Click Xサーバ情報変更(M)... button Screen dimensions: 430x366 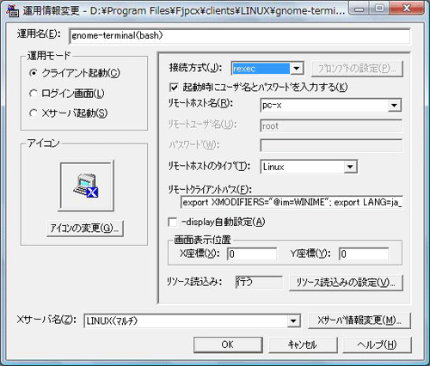tap(359, 320)
